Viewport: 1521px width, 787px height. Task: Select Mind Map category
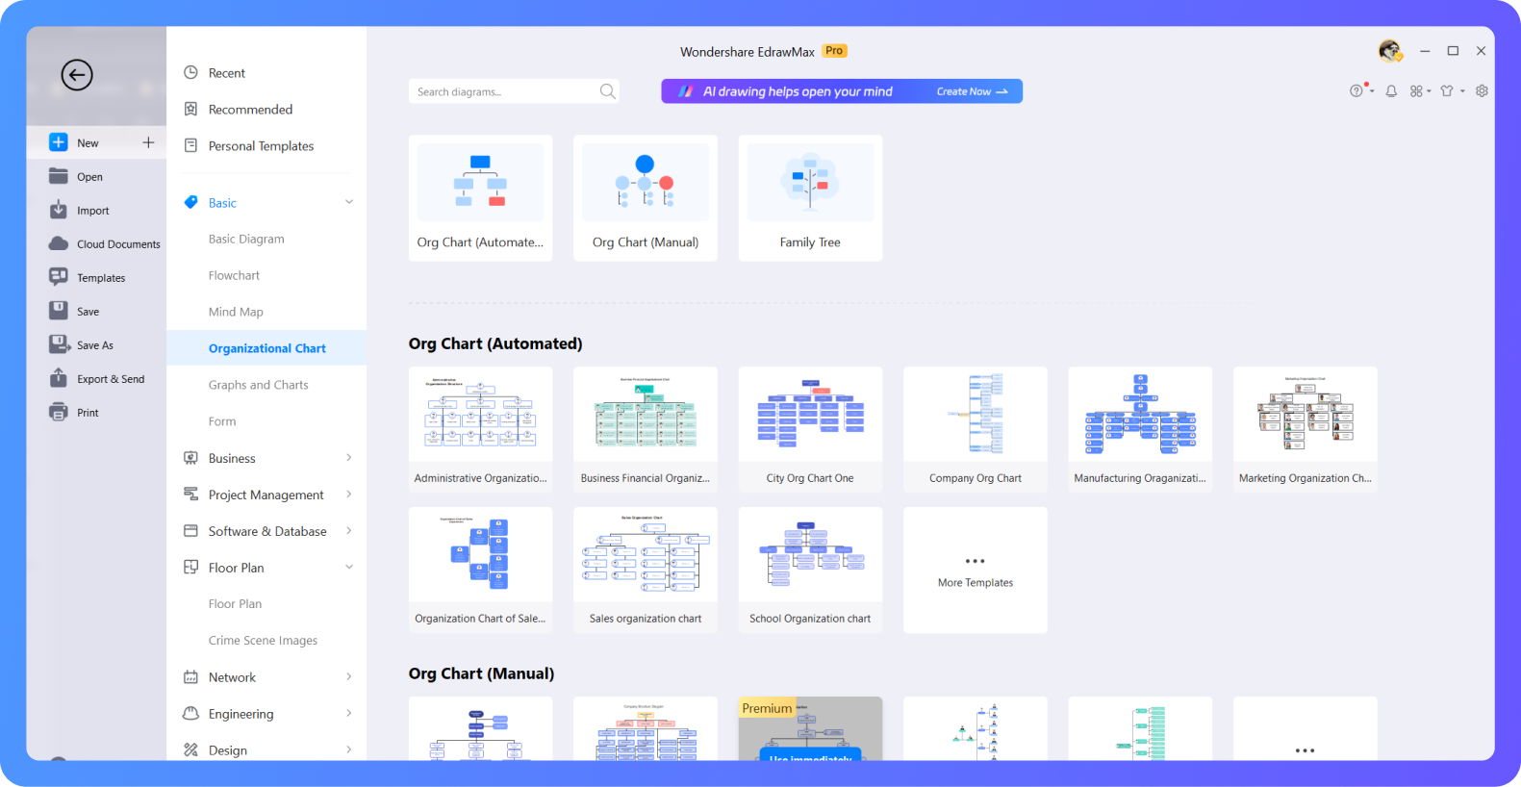pyautogui.click(x=236, y=312)
